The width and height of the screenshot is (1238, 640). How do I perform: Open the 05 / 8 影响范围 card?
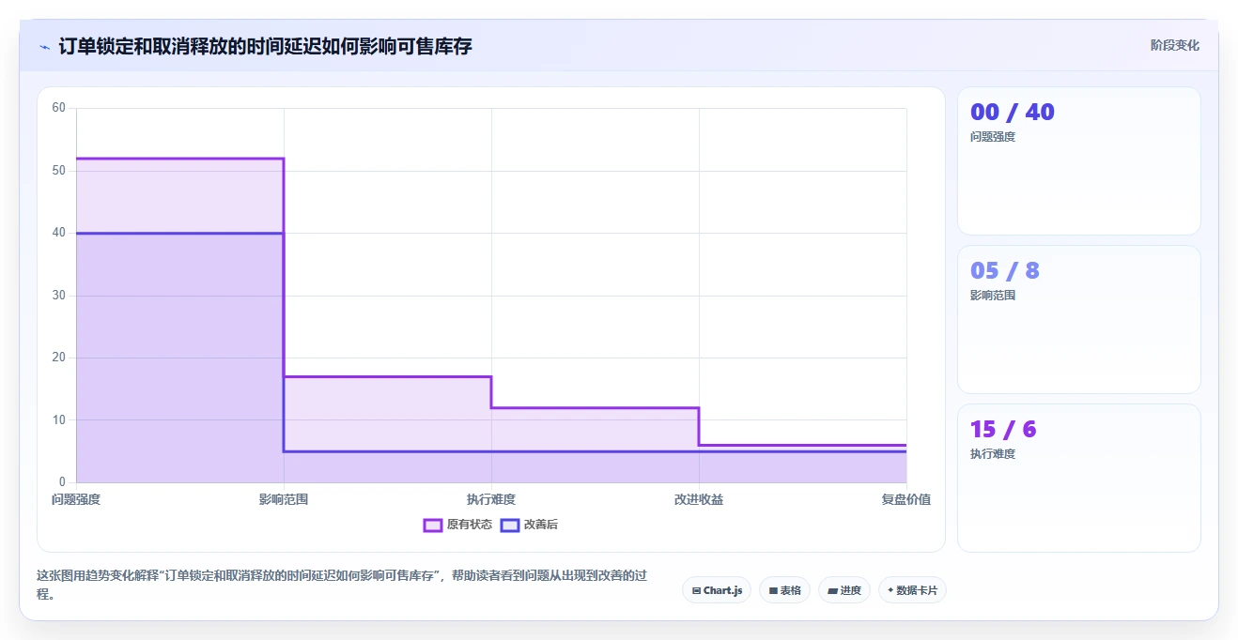point(1078,319)
